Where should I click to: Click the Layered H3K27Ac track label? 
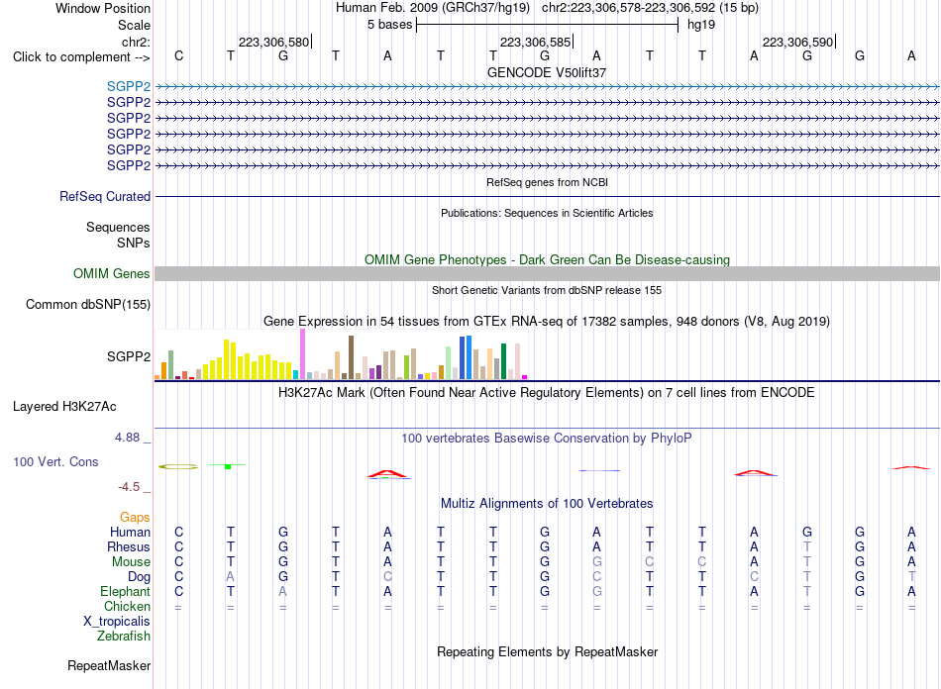(x=64, y=407)
